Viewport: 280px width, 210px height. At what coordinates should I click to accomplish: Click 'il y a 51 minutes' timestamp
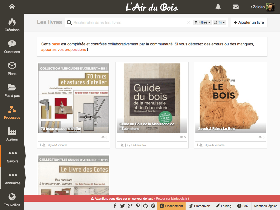click(x=58, y=145)
